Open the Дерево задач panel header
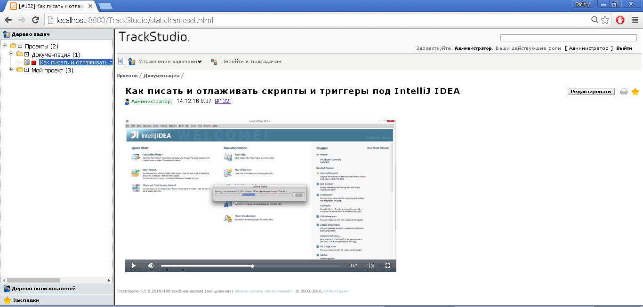This screenshot has width=643, height=307. click(57, 34)
